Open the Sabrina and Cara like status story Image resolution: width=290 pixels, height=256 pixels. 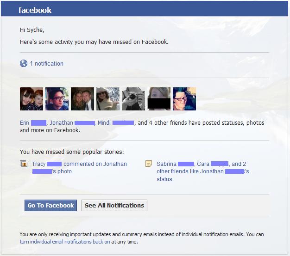click(203, 171)
